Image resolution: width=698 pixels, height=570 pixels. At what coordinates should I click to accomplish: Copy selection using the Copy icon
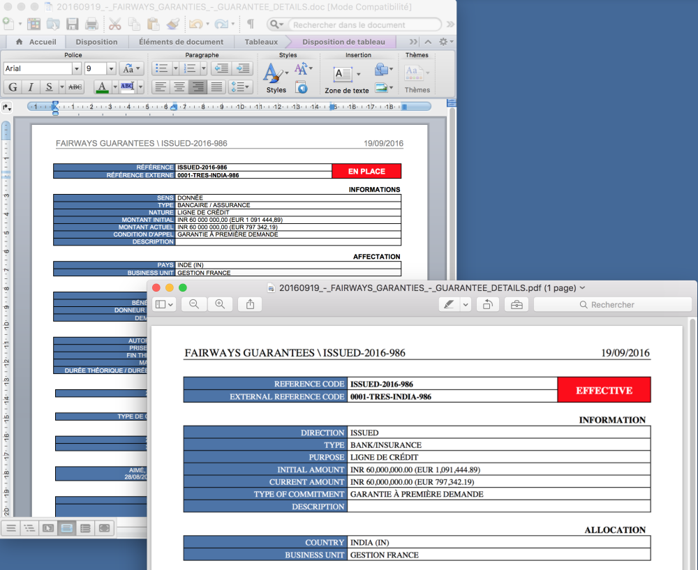tap(134, 24)
